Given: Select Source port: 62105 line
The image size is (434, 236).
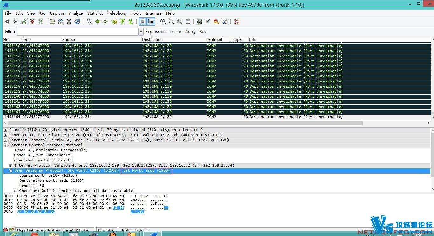Looking at the screenshot, I should pyautogui.click(x=48, y=175).
